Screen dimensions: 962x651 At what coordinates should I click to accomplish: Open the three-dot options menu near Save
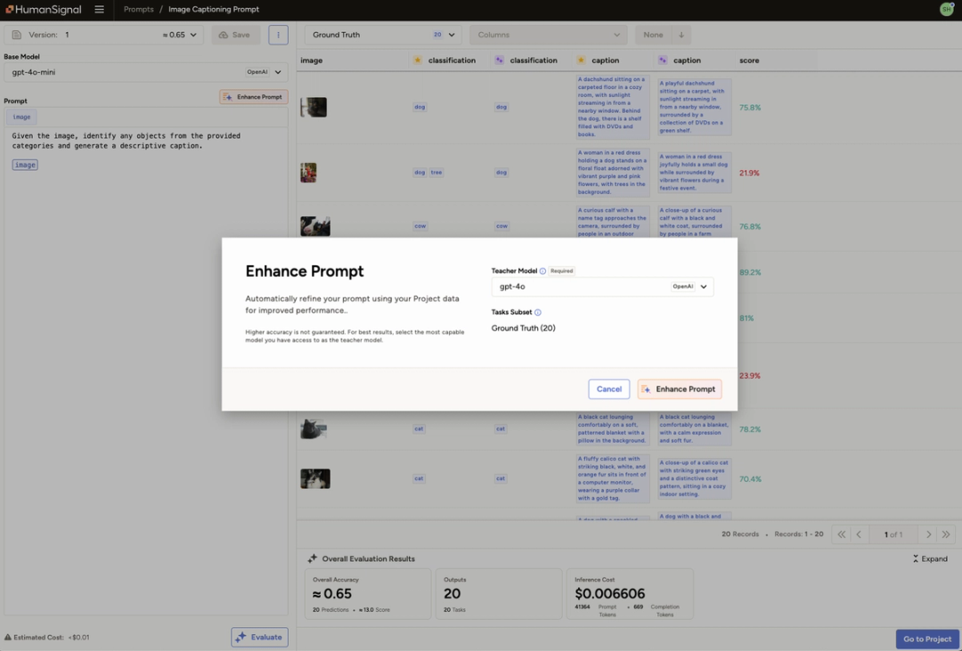pos(278,34)
